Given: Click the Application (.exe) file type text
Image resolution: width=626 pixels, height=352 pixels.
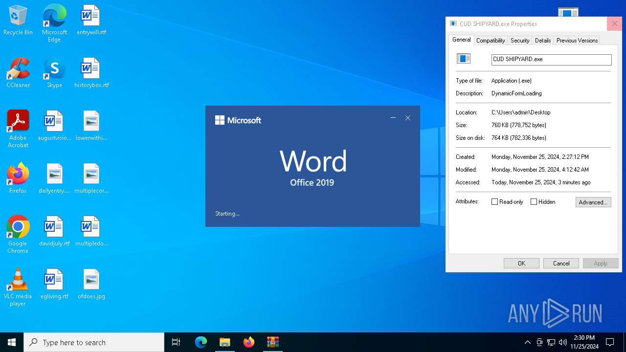Looking at the screenshot, I should tap(512, 81).
